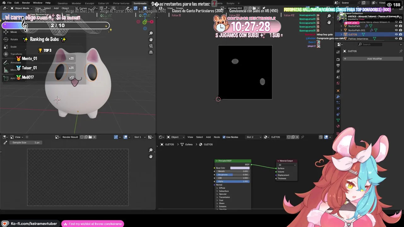The image size is (404, 227).
Task: Switch to the Sombreado workspace tab
Action: tap(140, 3)
